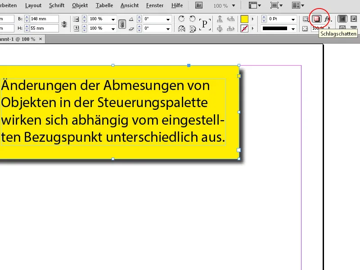Screen dimensions: 360x270
Task: Select wrap around bounding box option
Action: pyautogui.click(x=354, y=19)
